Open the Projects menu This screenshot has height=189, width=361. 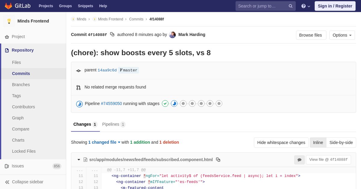[46, 6]
